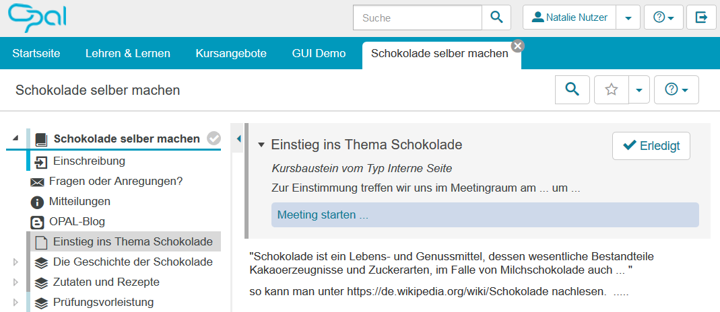Open Fragen oder Anregungen? in the tree
This screenshot has height=312, width=720.
pyautogui.click(x=116, y=181)
